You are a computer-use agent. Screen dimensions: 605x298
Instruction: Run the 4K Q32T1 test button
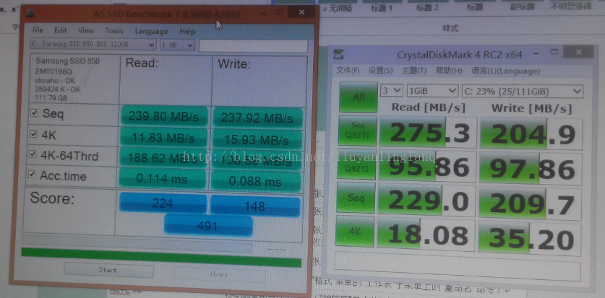coord(356,164)
